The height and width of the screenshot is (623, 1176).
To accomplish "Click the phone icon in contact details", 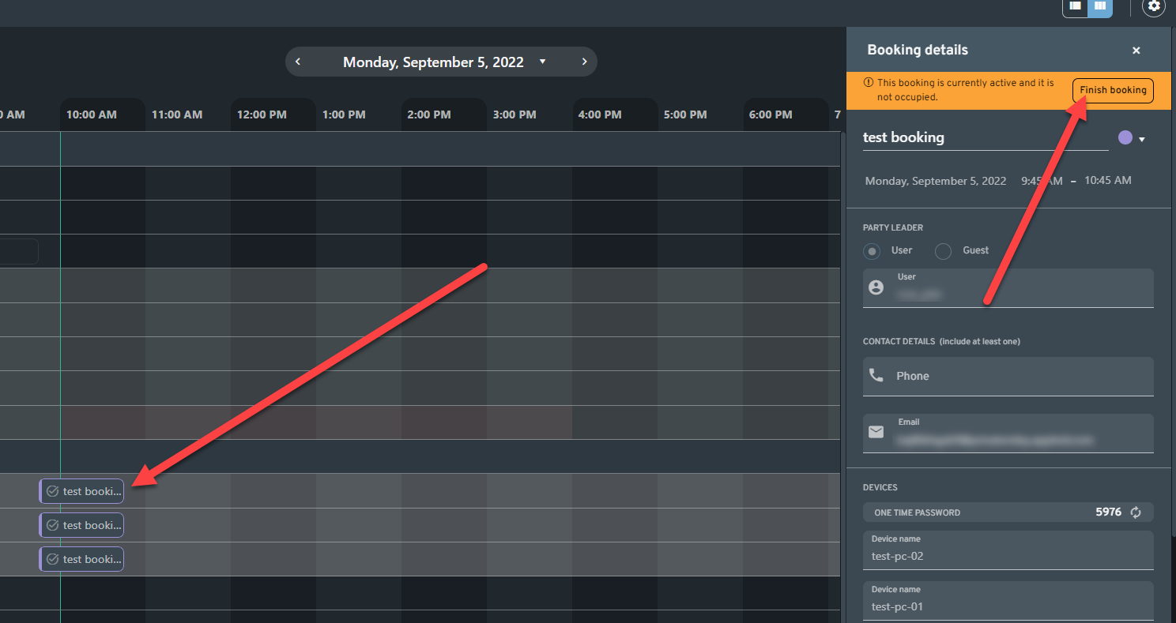I will click(x=876, y=376).
